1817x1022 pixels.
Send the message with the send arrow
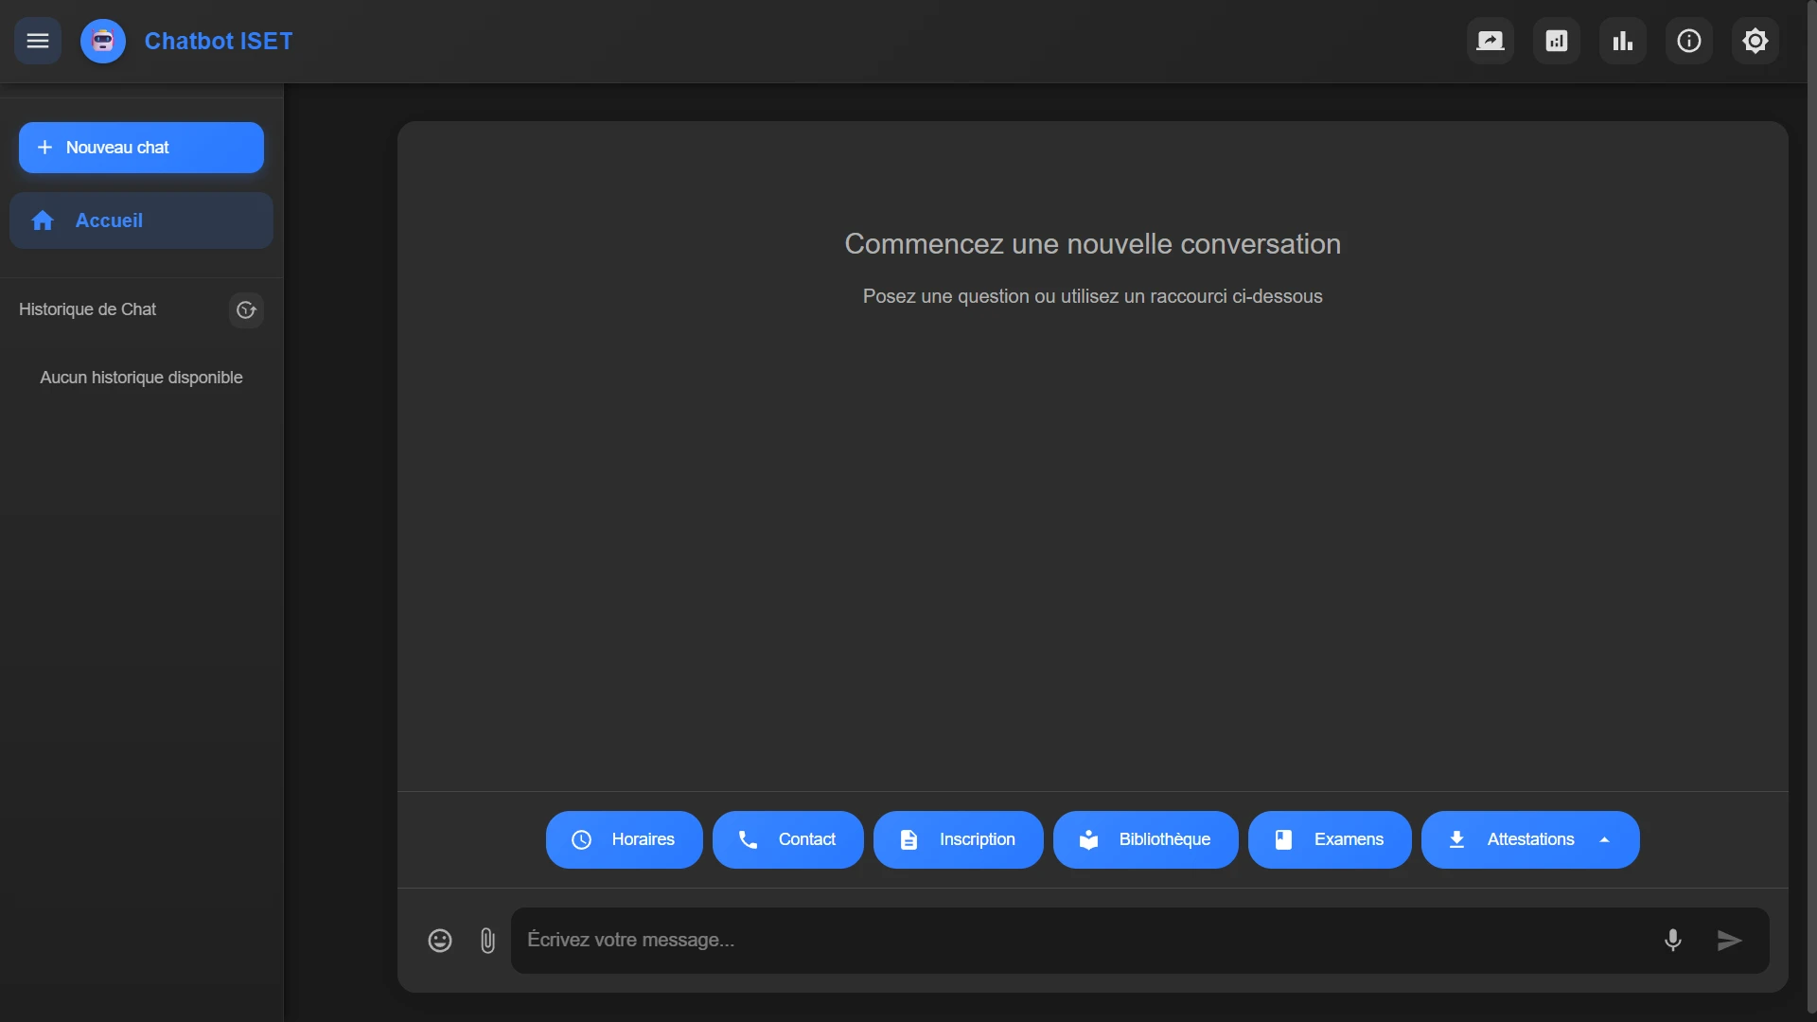click(x=1729, y=940)
